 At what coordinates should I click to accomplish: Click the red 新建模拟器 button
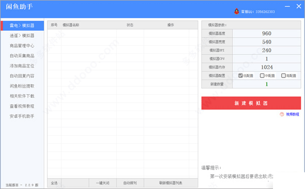251,103
